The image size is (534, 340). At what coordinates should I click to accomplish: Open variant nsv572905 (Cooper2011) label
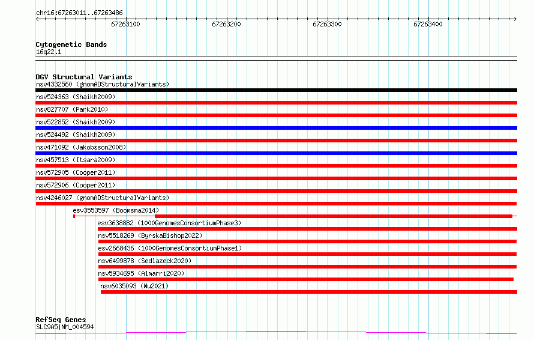76,172
